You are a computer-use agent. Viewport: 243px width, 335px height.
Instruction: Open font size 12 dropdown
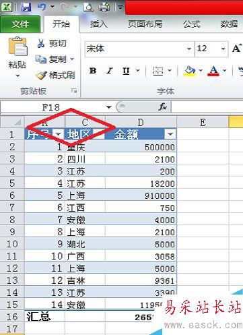click(x=223, y=49)
